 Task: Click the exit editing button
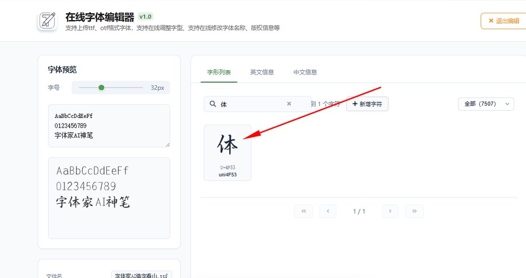coord(503,21)
